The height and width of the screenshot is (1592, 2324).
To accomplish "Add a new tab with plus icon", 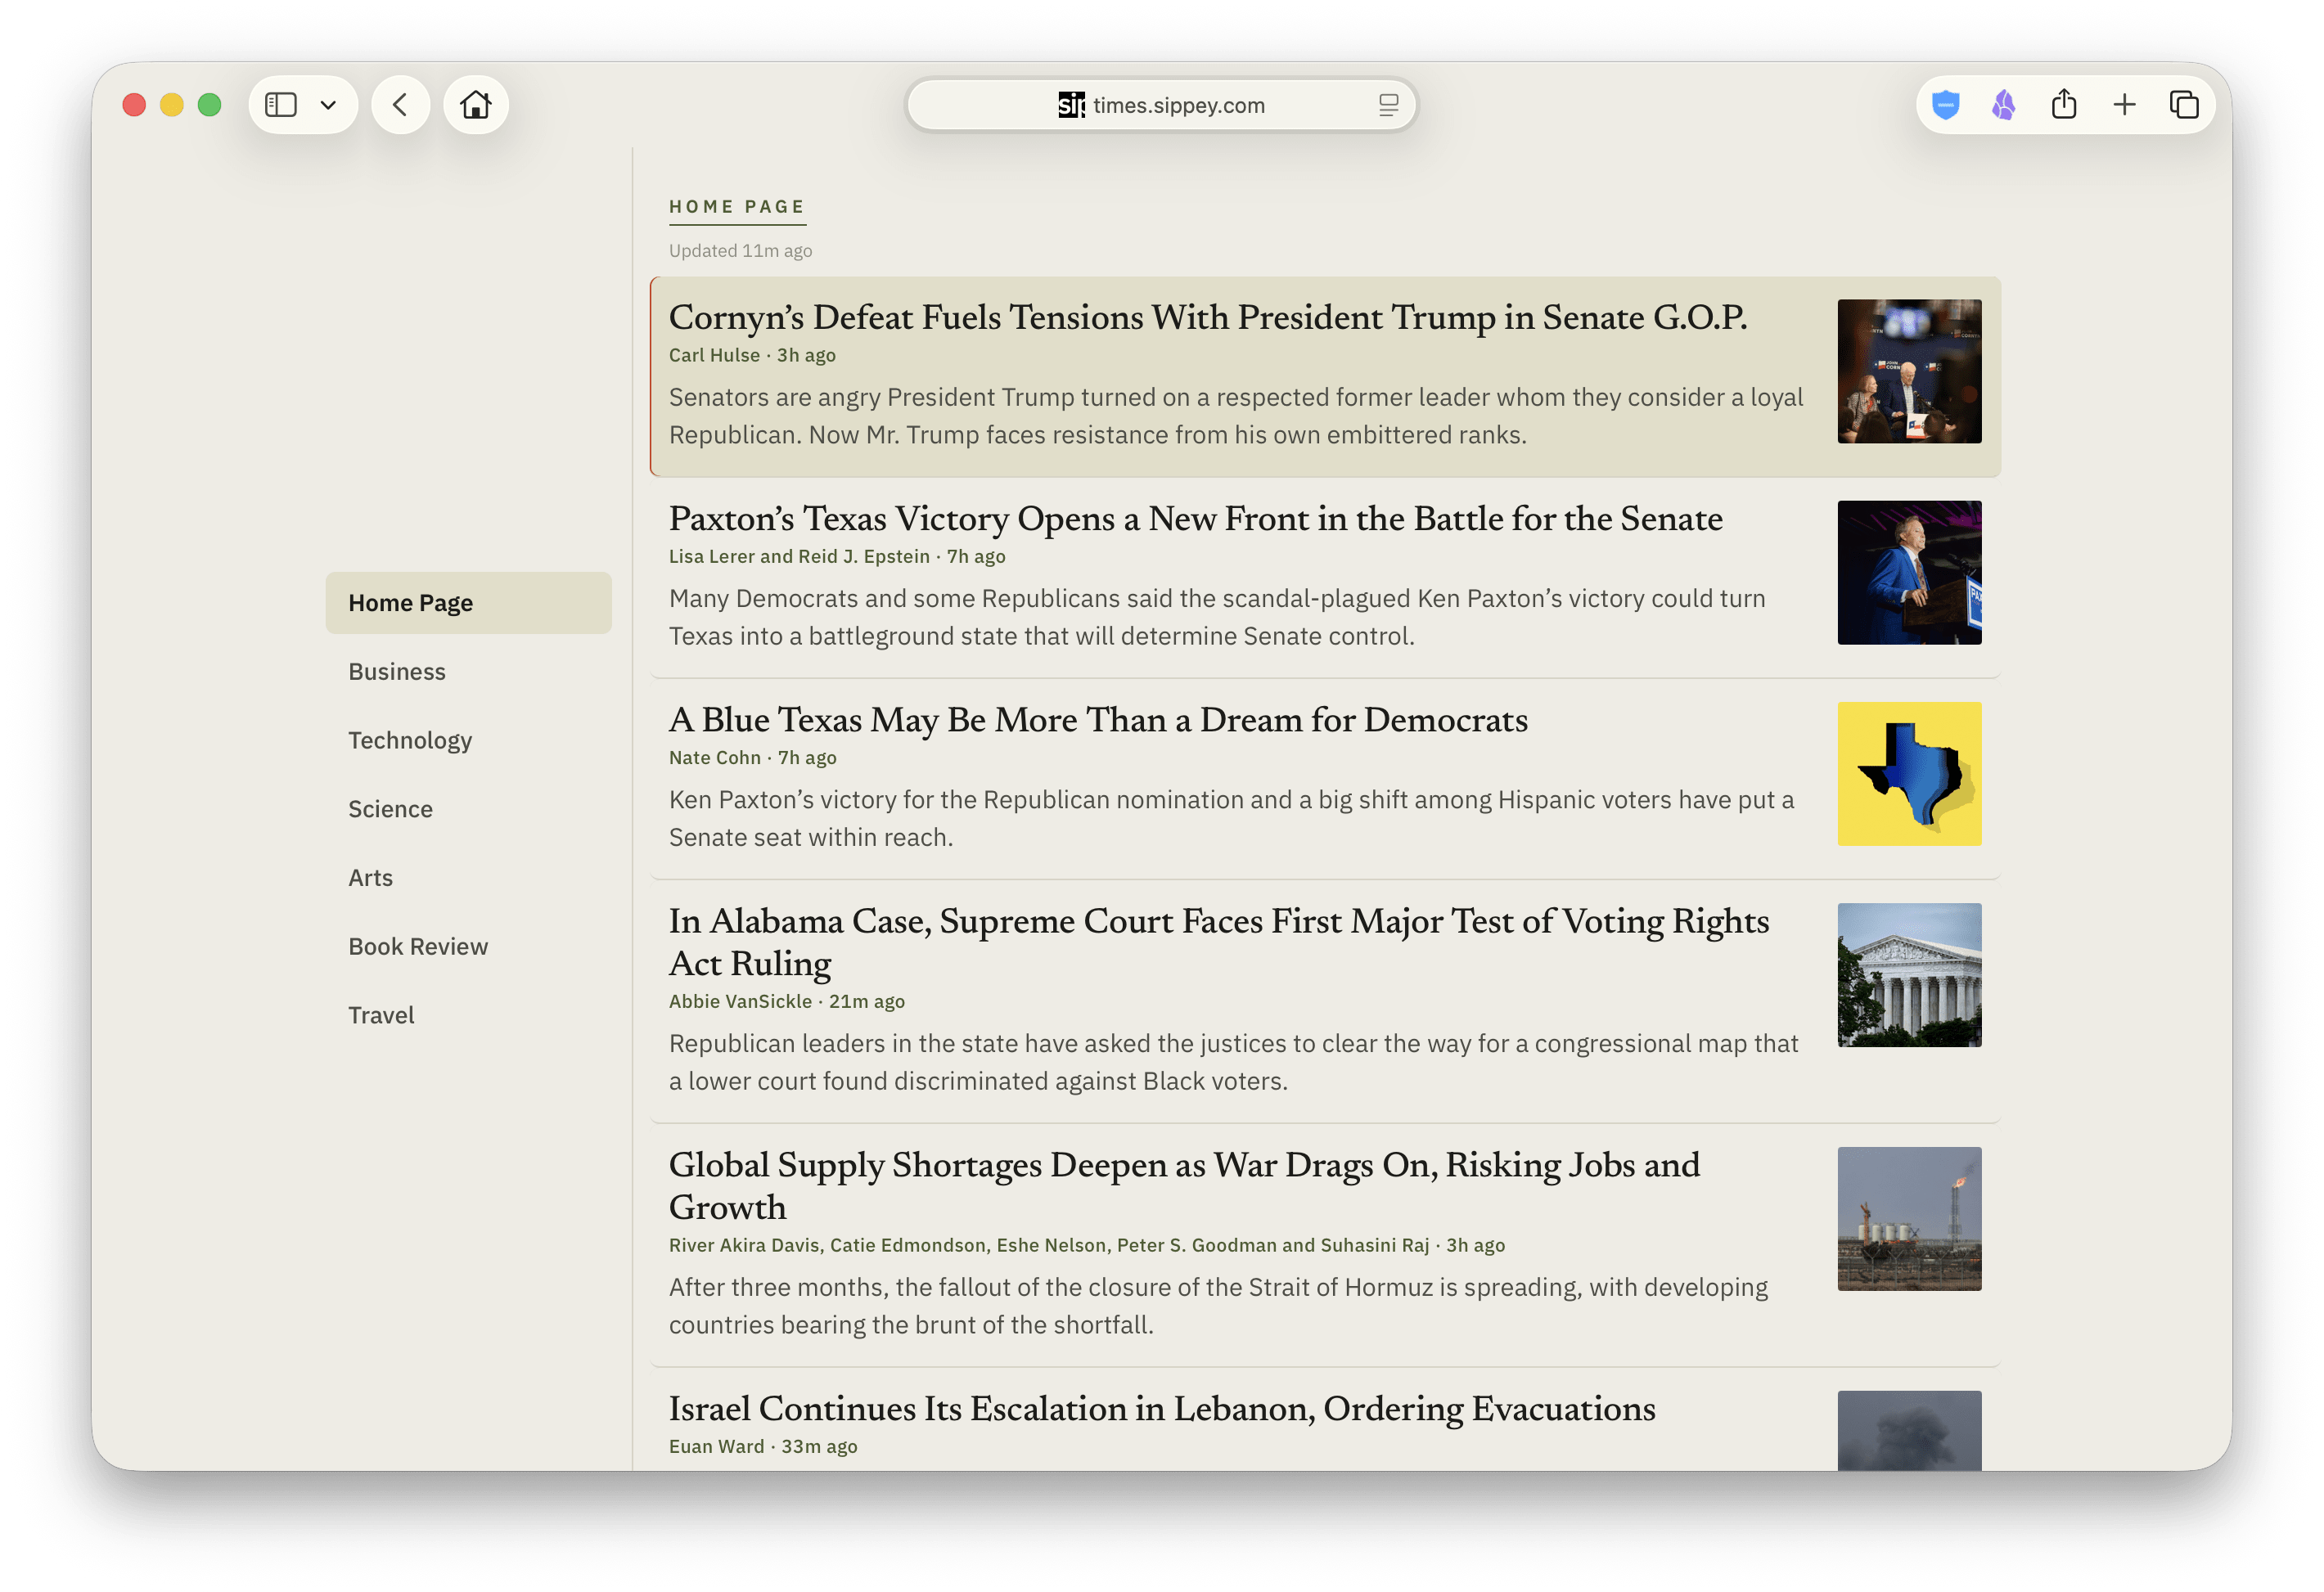I will point(2124,105).
